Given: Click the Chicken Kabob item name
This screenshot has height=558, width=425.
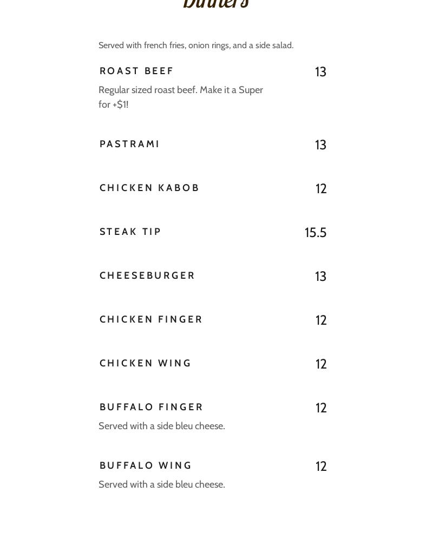Looking at the screenshot, I should pos(149,188).
